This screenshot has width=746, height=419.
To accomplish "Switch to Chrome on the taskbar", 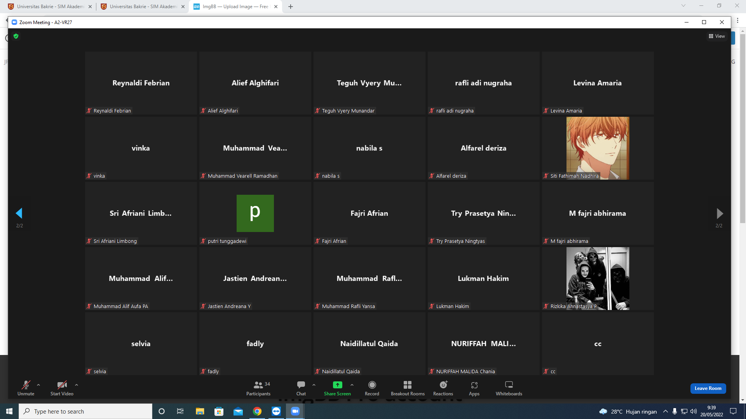I will (257, 411).
